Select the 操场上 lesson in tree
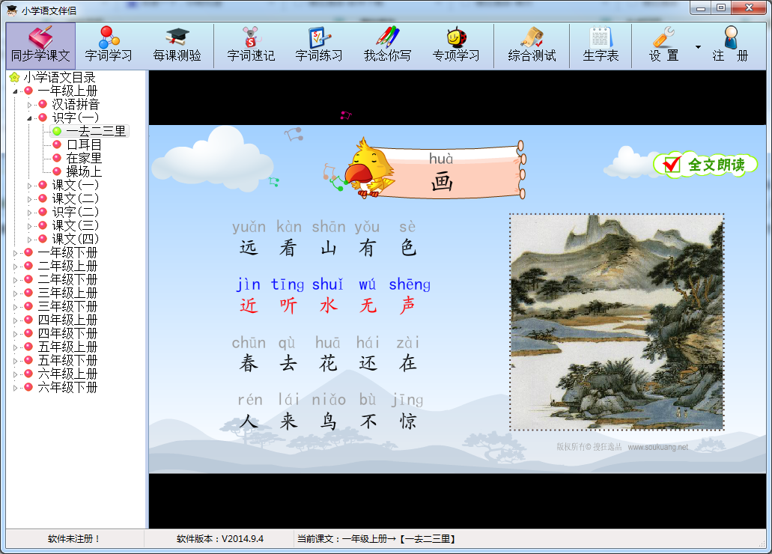Viewport: 772px width, 554px height. point(84,171)
